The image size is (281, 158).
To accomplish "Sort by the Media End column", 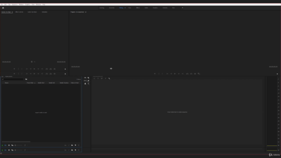I will click(52, 83).
